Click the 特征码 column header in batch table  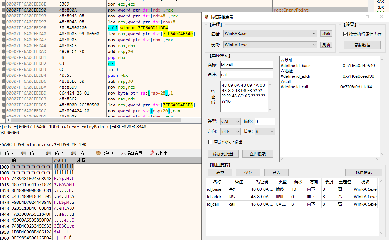pyautogui.click(x=262, y=182)
